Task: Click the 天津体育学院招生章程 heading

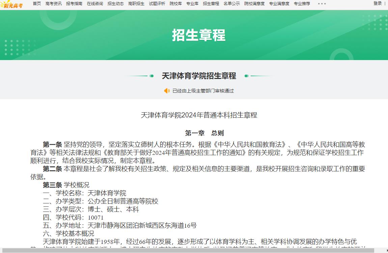Action: [199, 76]
